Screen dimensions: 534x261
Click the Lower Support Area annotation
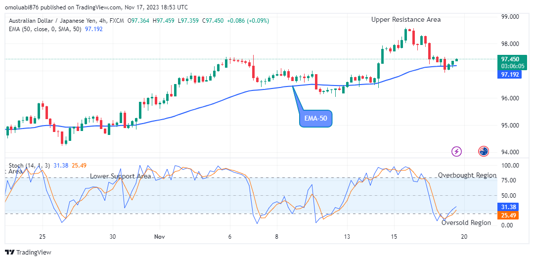(x=121, y=176)
